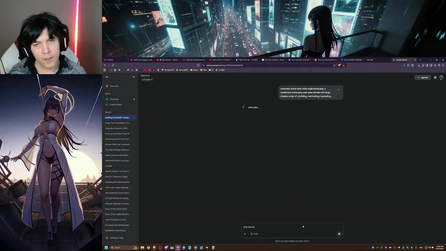Screen dimensions: 446x251
Task: Go back with the browser back arrow
Action: 105,65
